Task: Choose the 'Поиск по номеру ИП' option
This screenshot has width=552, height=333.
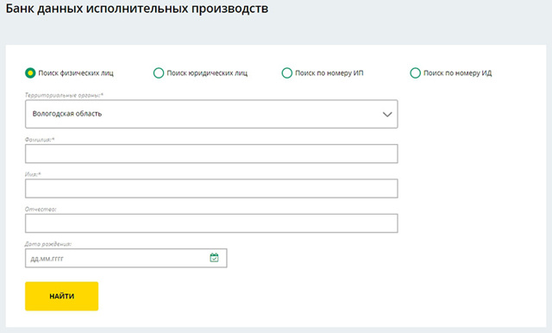Action: 287,72
